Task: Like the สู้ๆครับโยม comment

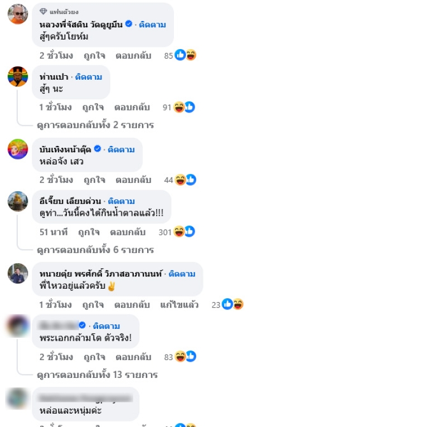Action: tap(94, 56)
